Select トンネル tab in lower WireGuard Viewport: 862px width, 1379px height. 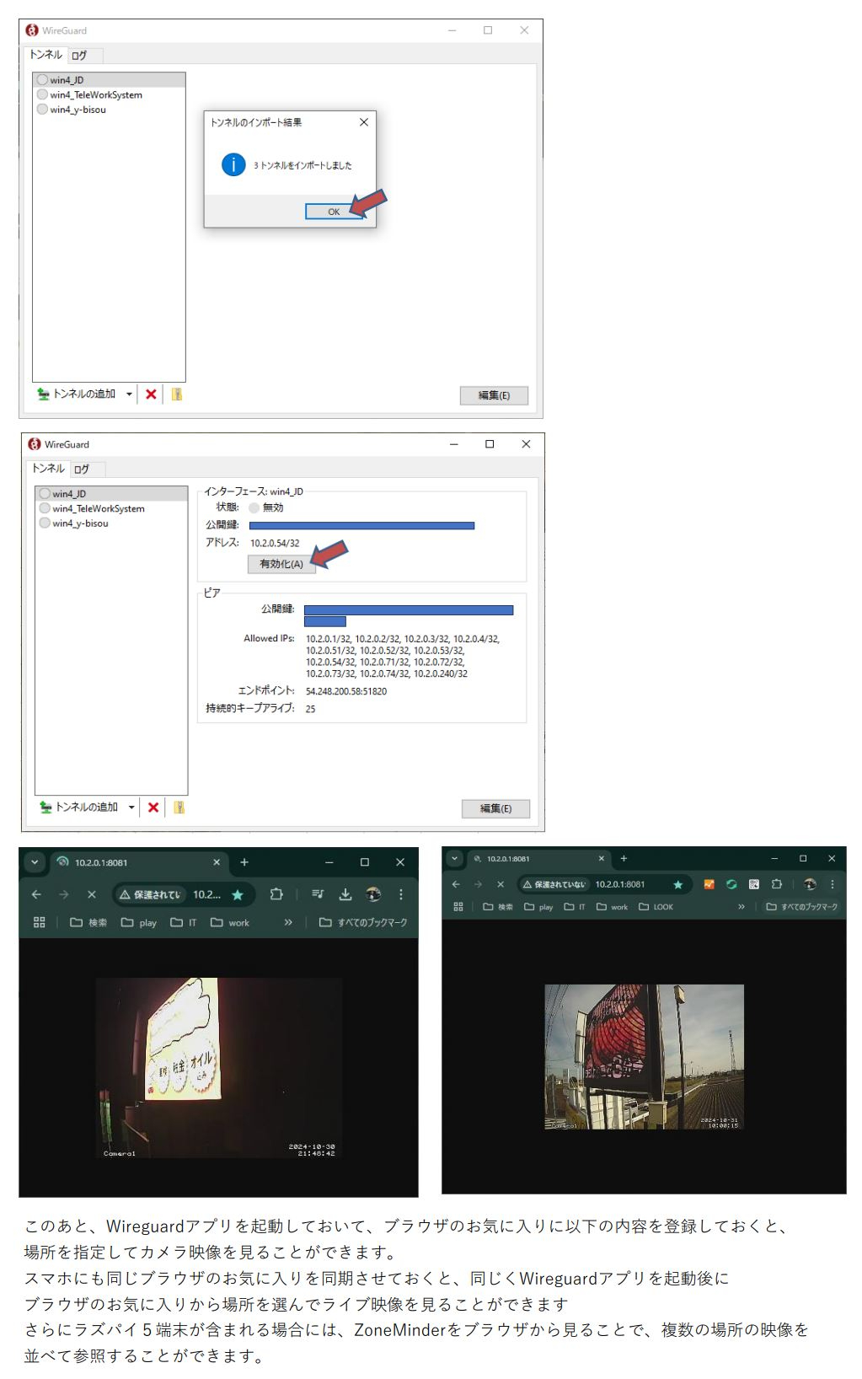coord(48,468)
